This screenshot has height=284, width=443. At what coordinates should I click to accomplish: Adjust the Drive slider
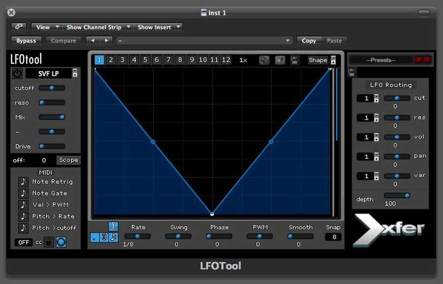pos(52,146)
